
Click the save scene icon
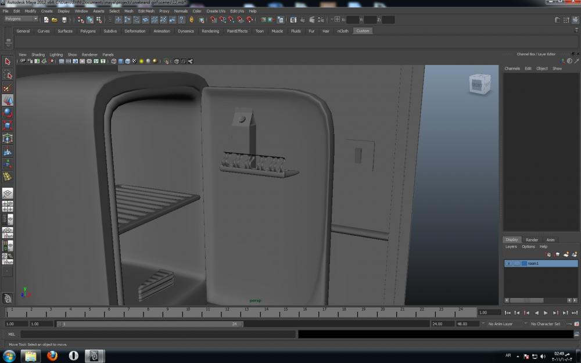64,20
